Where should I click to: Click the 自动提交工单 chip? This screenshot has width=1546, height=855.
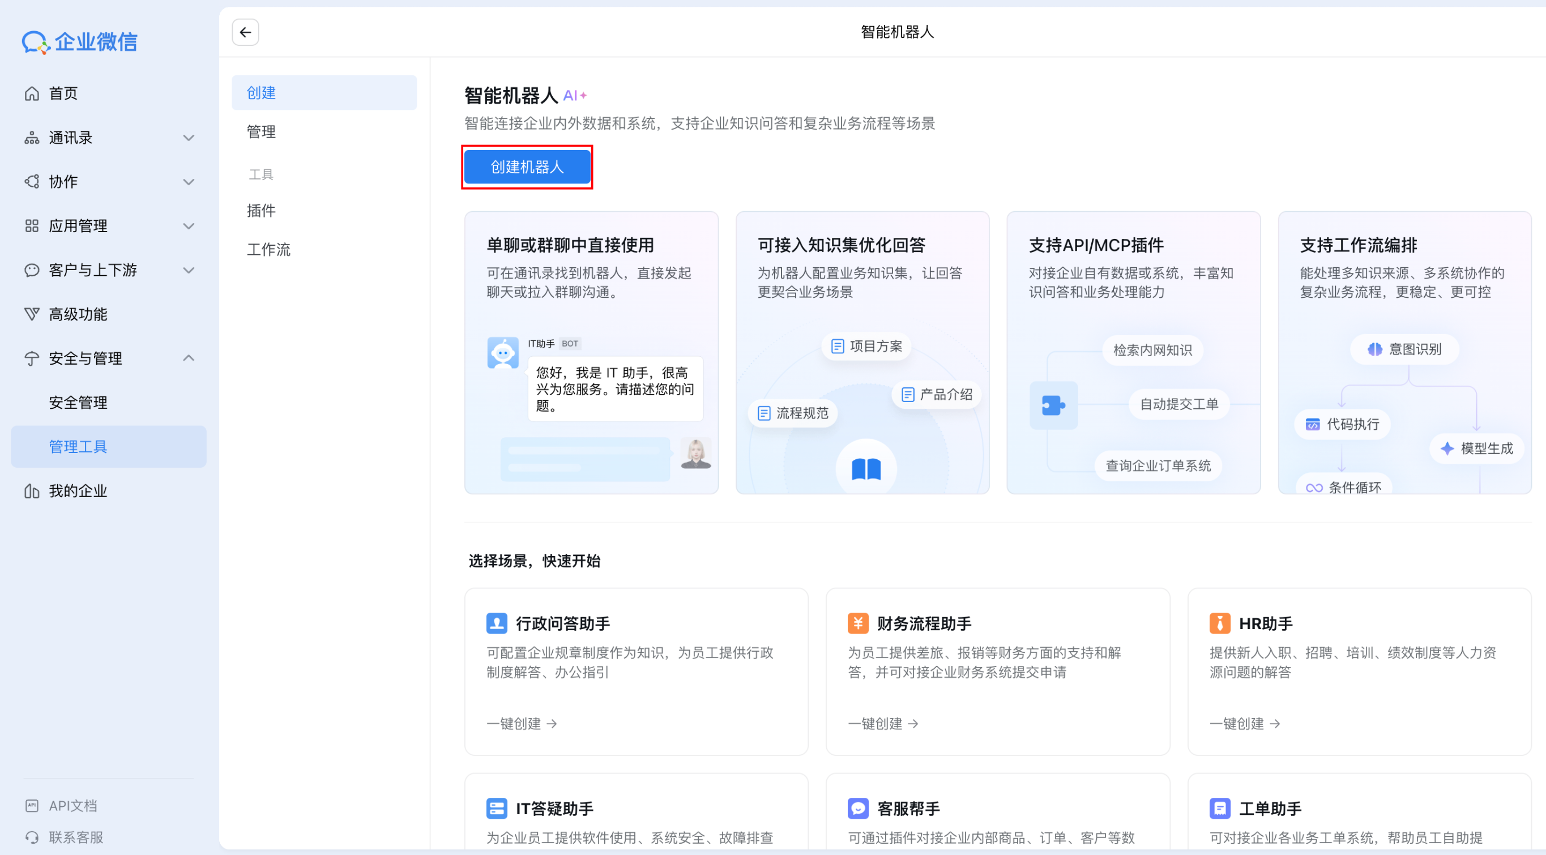1179,404
